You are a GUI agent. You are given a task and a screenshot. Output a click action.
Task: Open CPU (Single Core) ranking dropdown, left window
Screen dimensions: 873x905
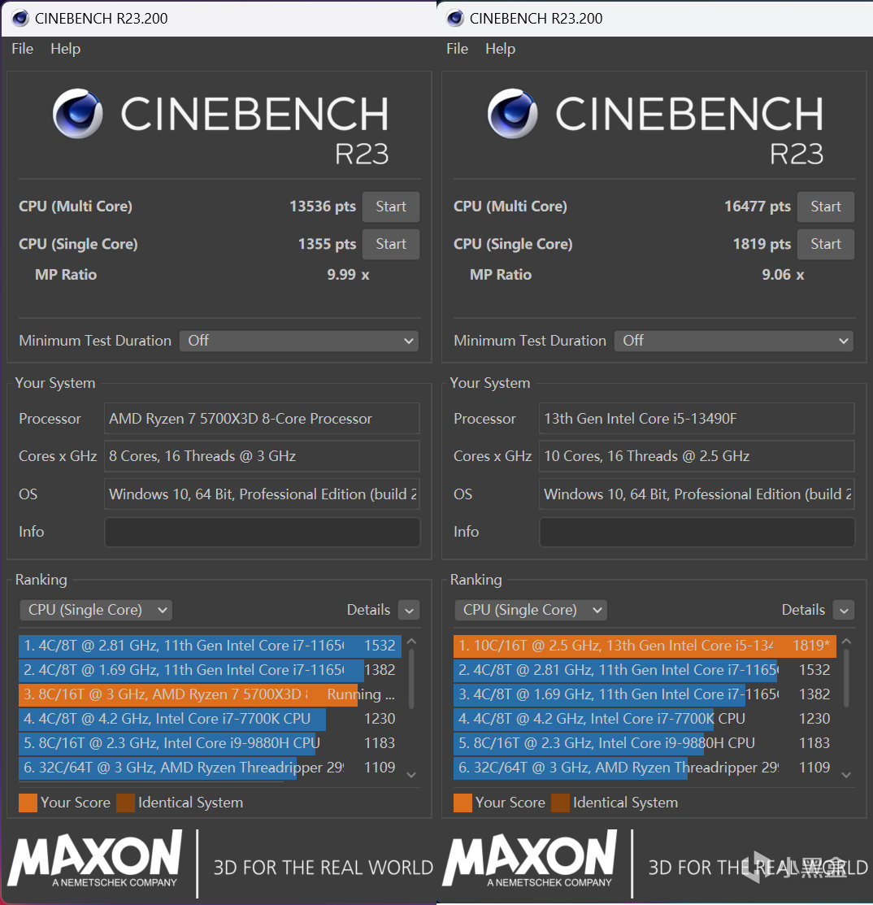tap(96, 610)
